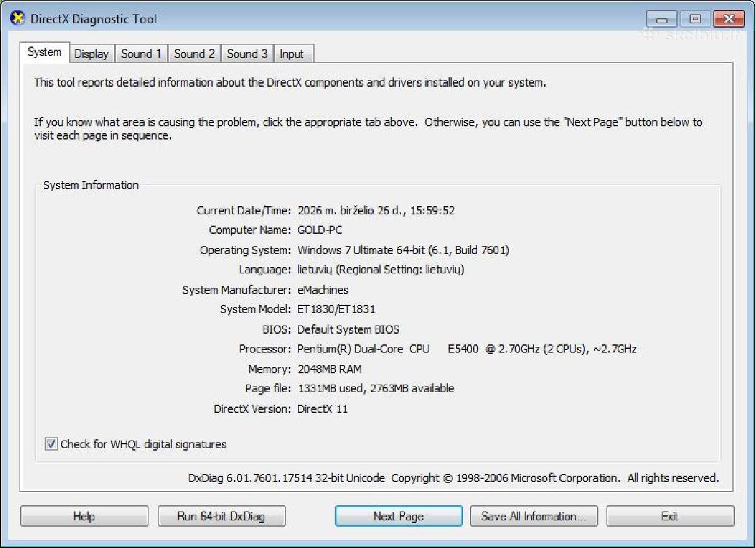
Task: Click the Language label
Action: (x=266, y=270)
